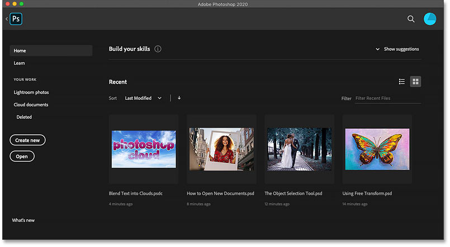Click the Build your skills heading
Screen dimensions: 450x247
pos(130,49)
